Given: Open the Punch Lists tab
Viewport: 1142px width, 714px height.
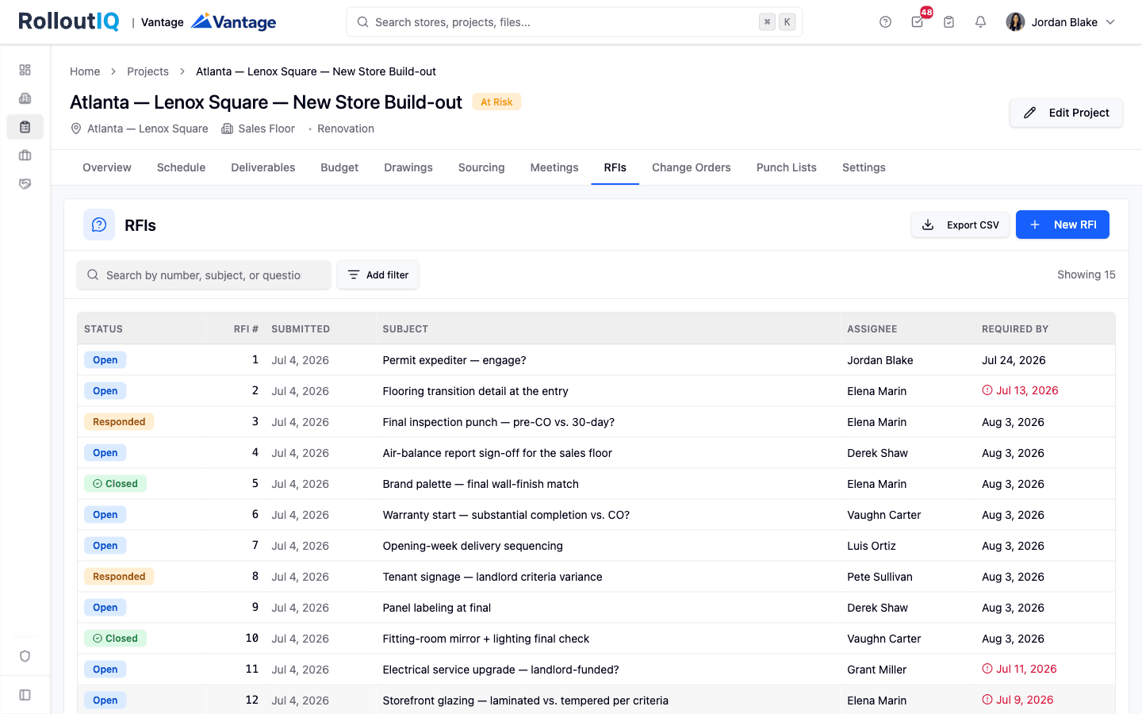Looking at the screenshot, I should coord(787,167).
